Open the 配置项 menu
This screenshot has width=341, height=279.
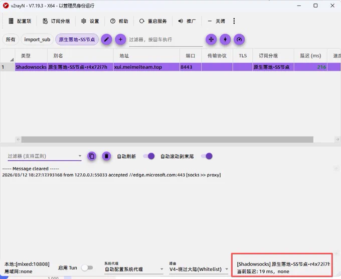[20, 21]
